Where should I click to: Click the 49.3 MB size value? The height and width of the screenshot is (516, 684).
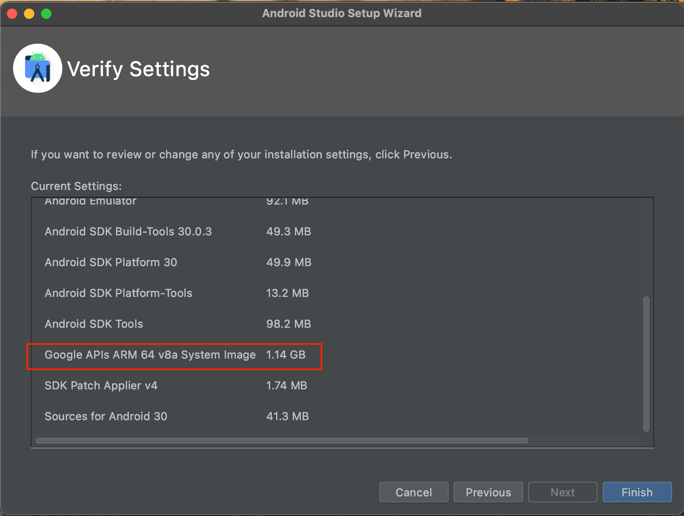(x=288, y=231)
